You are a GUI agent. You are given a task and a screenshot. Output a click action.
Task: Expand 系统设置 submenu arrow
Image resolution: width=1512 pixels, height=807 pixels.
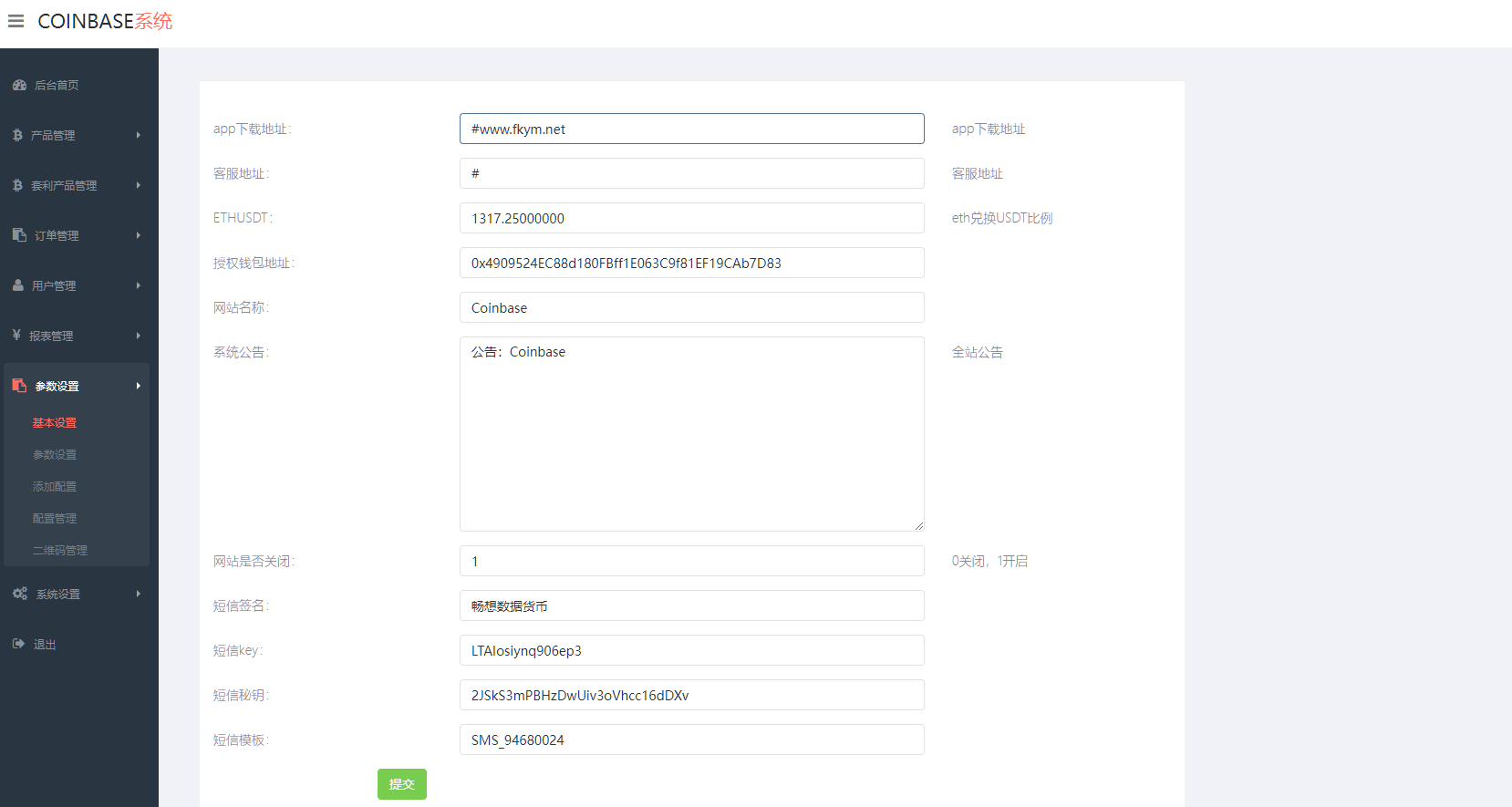coord(139,594)
